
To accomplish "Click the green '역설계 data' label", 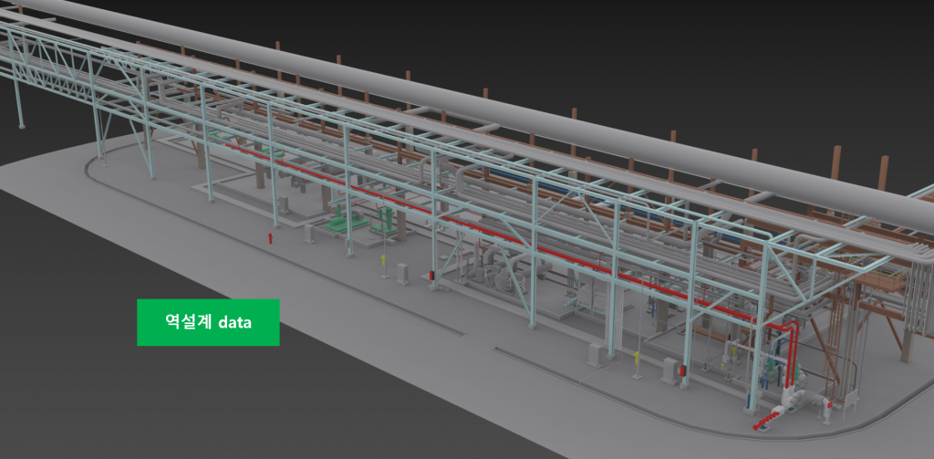I will tap(208, 322).
